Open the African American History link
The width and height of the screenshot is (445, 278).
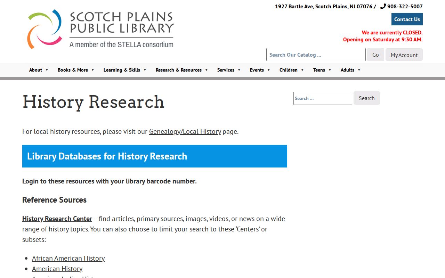pyautogui.click(x=68, y=258)
